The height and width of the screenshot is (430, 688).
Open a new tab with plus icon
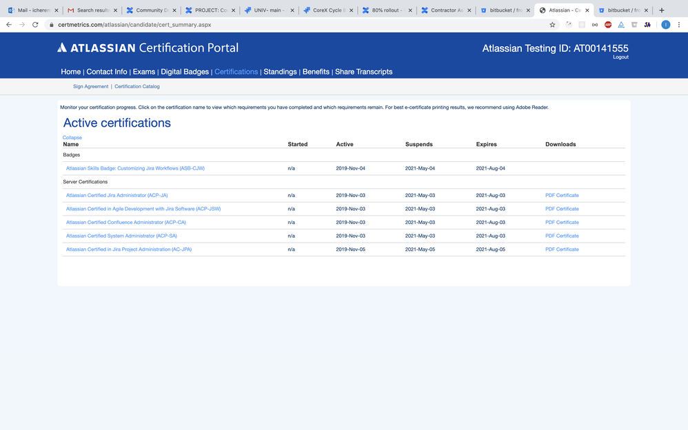click(x=662, y=10)
